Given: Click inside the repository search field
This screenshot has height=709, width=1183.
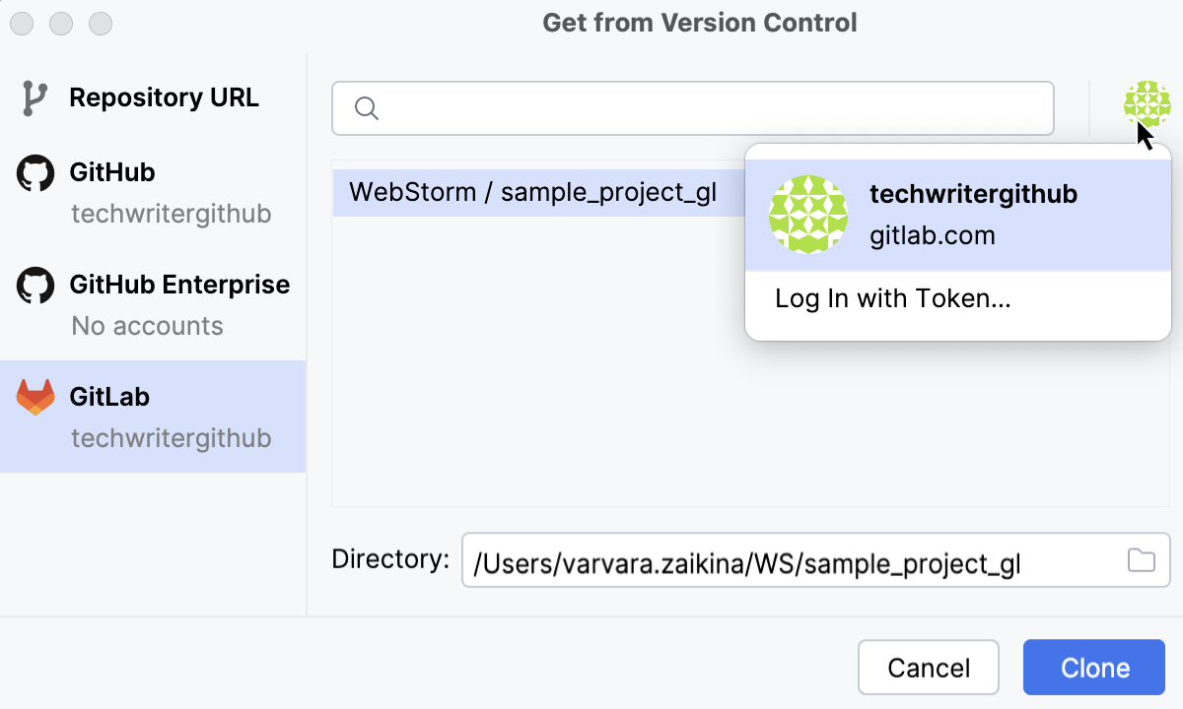Looking at the screenshot, I should (690, 108).
